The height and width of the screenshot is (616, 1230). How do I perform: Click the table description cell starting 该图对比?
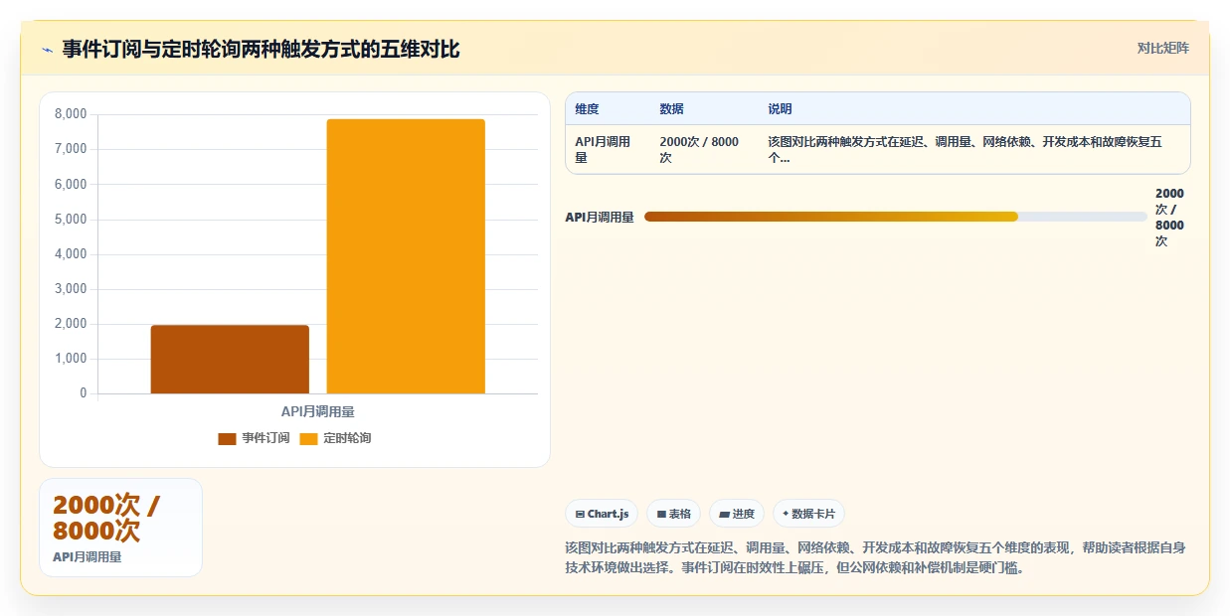click(973, 149)
